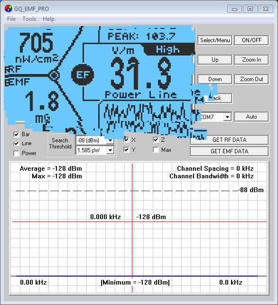Open the Help menu
The image size is (278, 305).
click(x=48, y=19)
